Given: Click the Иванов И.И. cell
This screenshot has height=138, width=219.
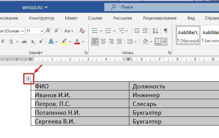Looking at the screenshot, I should [x=80, y=95].
